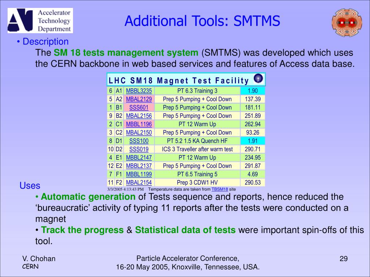Click the temperature value 291.87

(253, 166)
